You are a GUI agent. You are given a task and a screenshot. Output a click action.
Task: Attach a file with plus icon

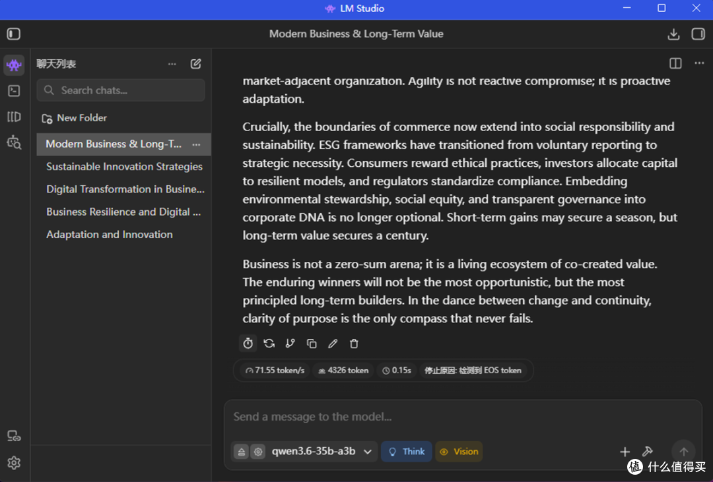tap(625, 452)
